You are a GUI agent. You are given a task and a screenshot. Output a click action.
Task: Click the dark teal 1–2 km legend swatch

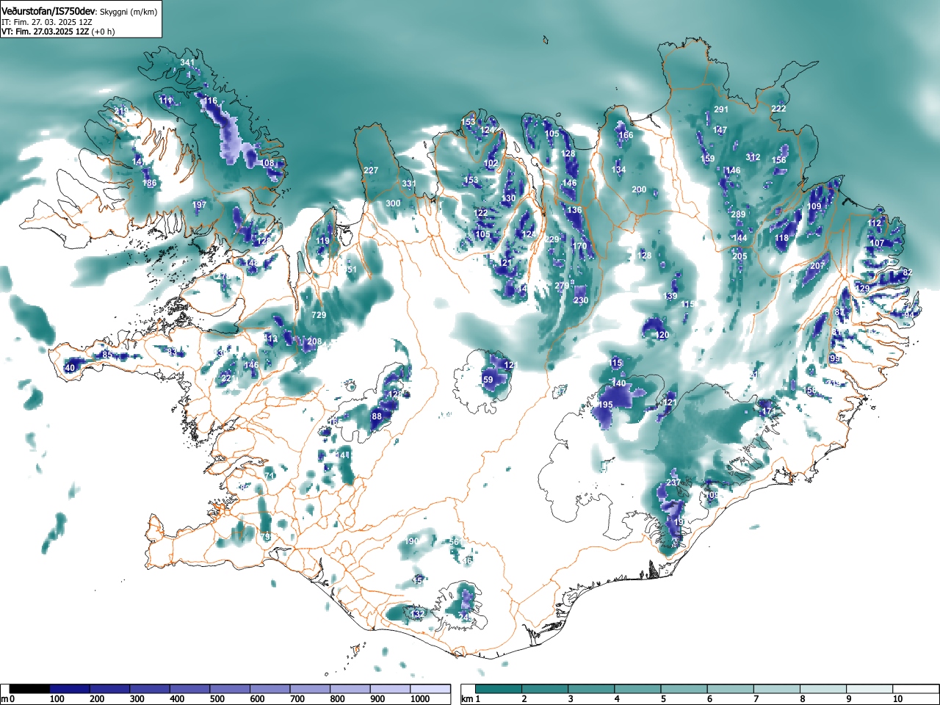pos(499,689)
